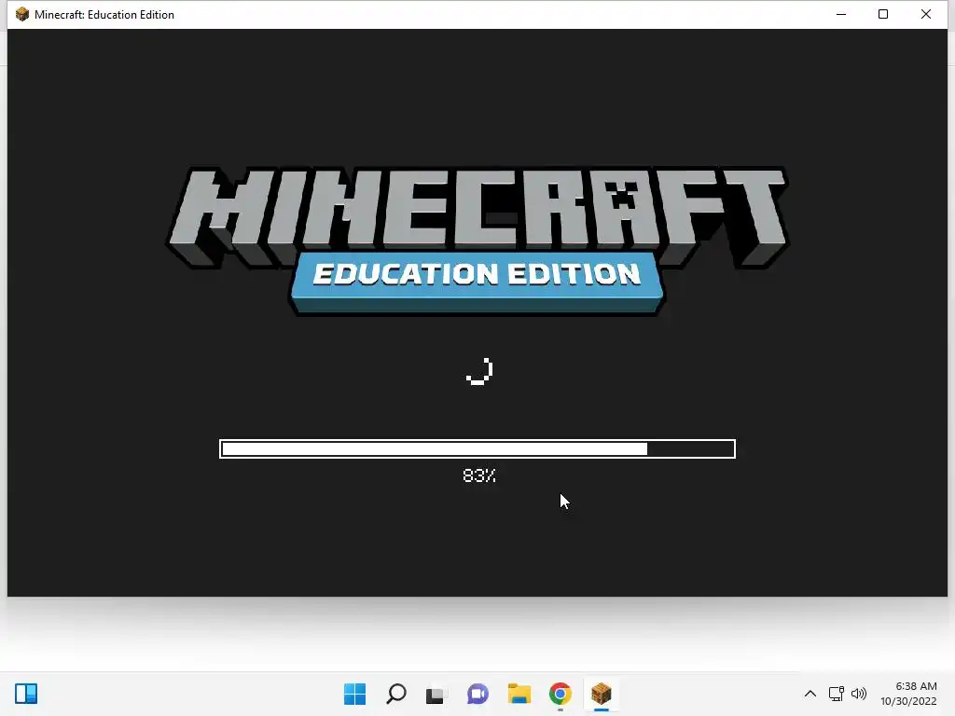Image resolution: width=955 pixels, height=716 pixels.
Task: Launch Teams Chat from taskbar
Action: click(477, 694)
